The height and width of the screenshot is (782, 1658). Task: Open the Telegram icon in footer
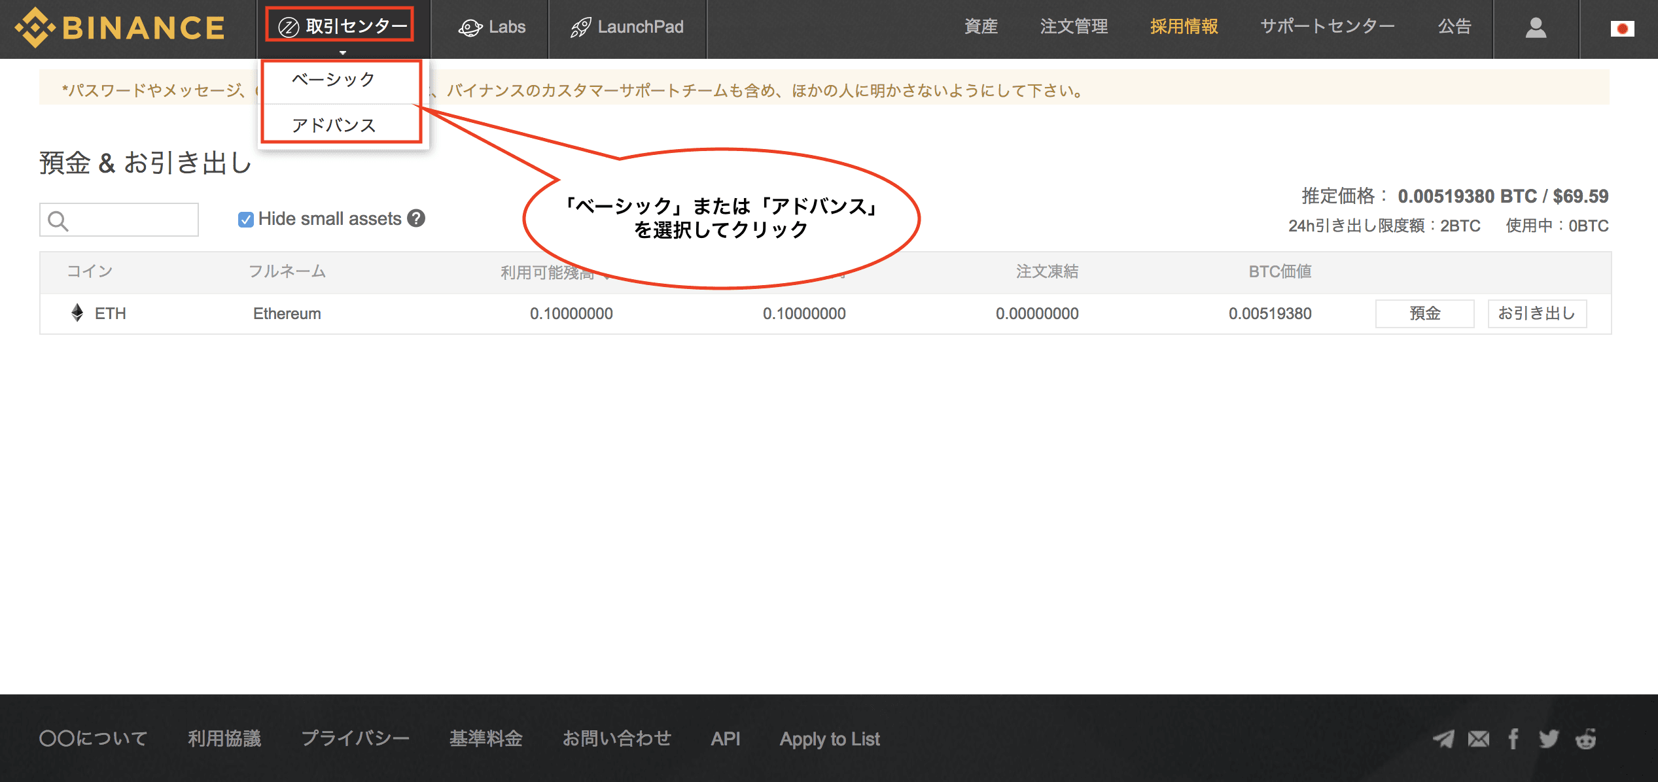1443,739
